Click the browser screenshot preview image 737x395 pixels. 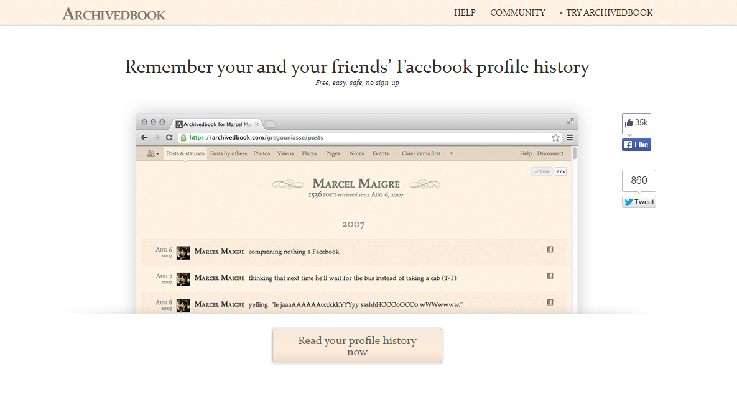(x=357, y=214)
